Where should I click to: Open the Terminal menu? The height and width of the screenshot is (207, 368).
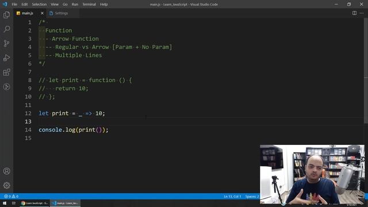click(89, 4)
